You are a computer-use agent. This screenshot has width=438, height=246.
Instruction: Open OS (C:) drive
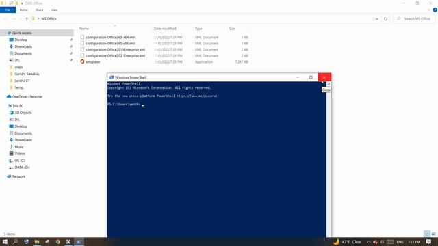click(20, 161)
